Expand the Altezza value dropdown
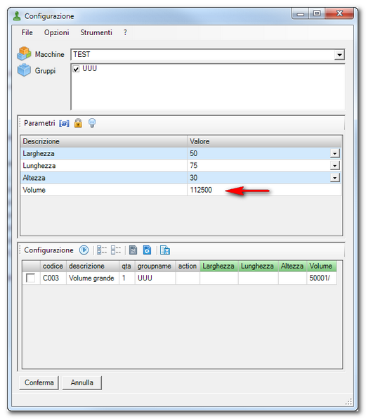Viewport: 366px width, 419px height. (x=335, y=178)
